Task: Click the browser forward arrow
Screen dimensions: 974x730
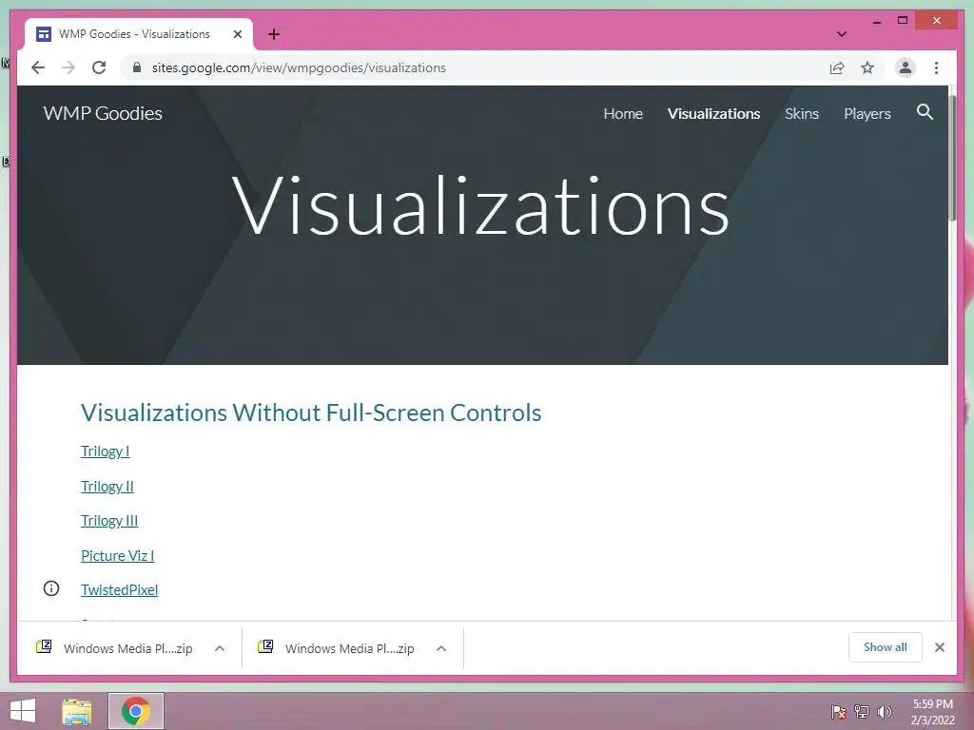Action: 68,67
